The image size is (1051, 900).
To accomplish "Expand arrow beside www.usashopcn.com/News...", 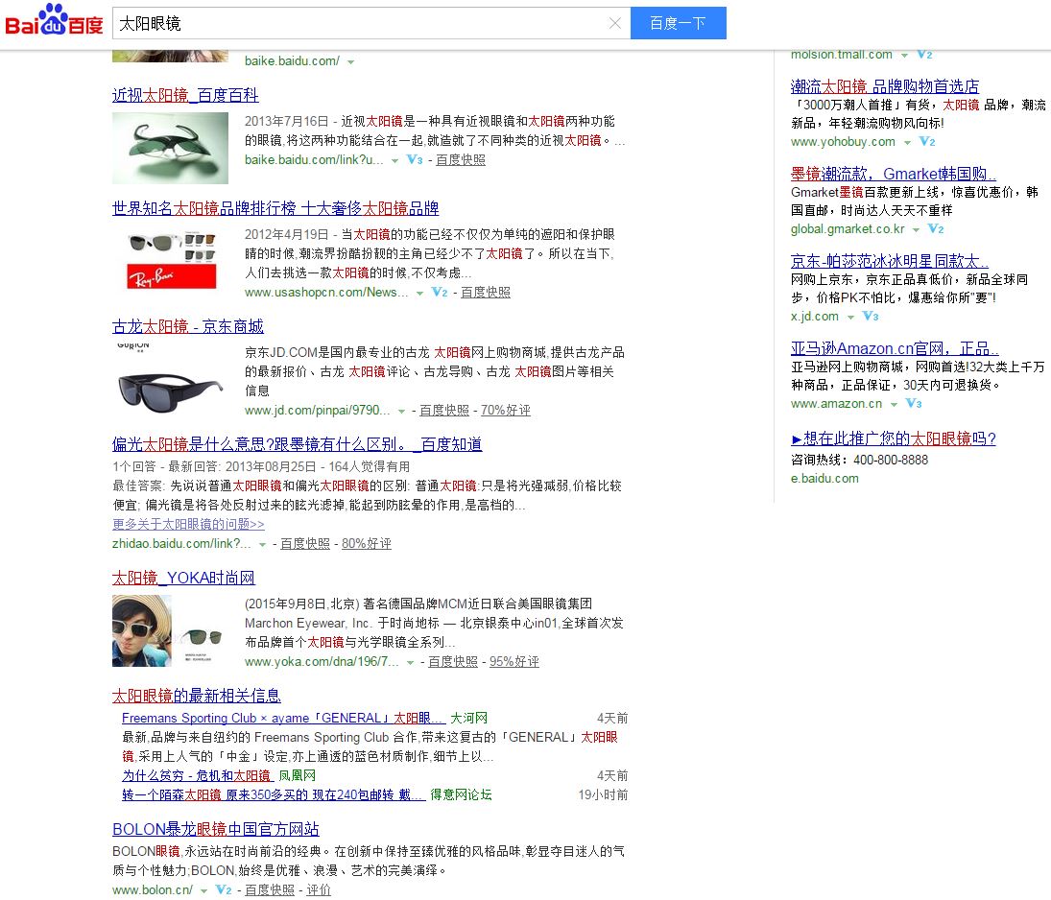I will click(419, 293).
